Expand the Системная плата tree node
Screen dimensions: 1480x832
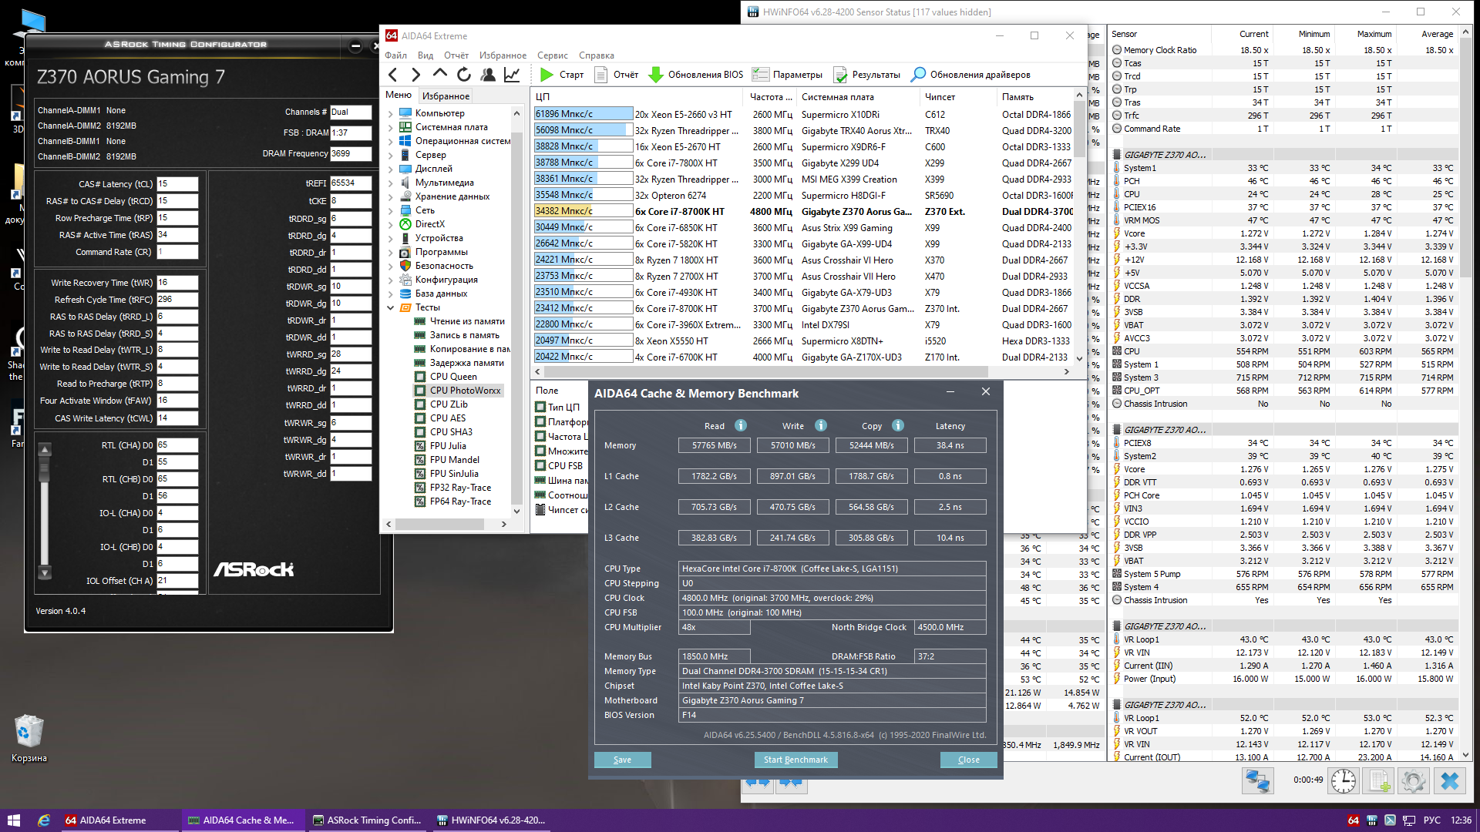(x=390, y=127)
